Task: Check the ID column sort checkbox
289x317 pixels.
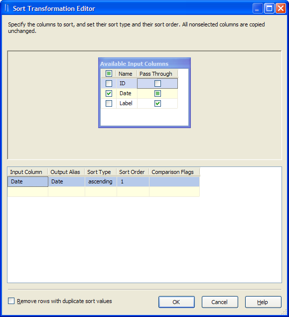Action: click(x=109, y=84)
